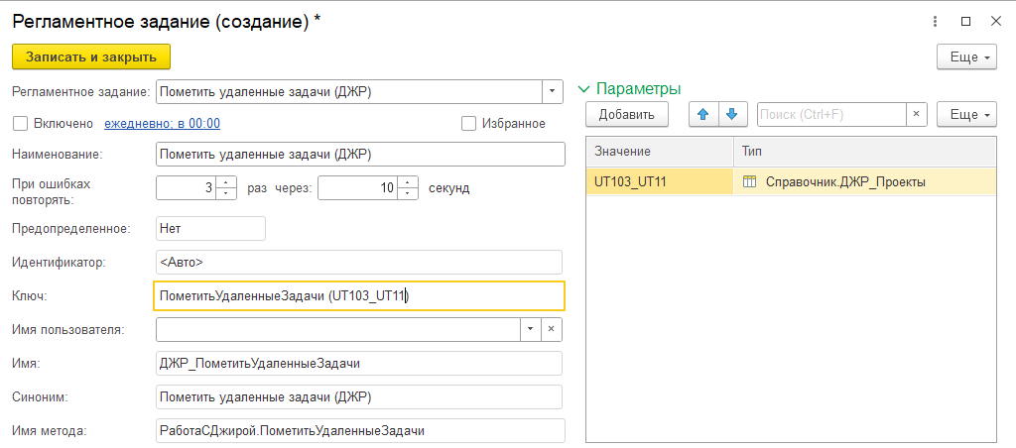The image size is (1016, 448).
Task: Clear the parameter search field with X
Action: click(x=916, y=114)
